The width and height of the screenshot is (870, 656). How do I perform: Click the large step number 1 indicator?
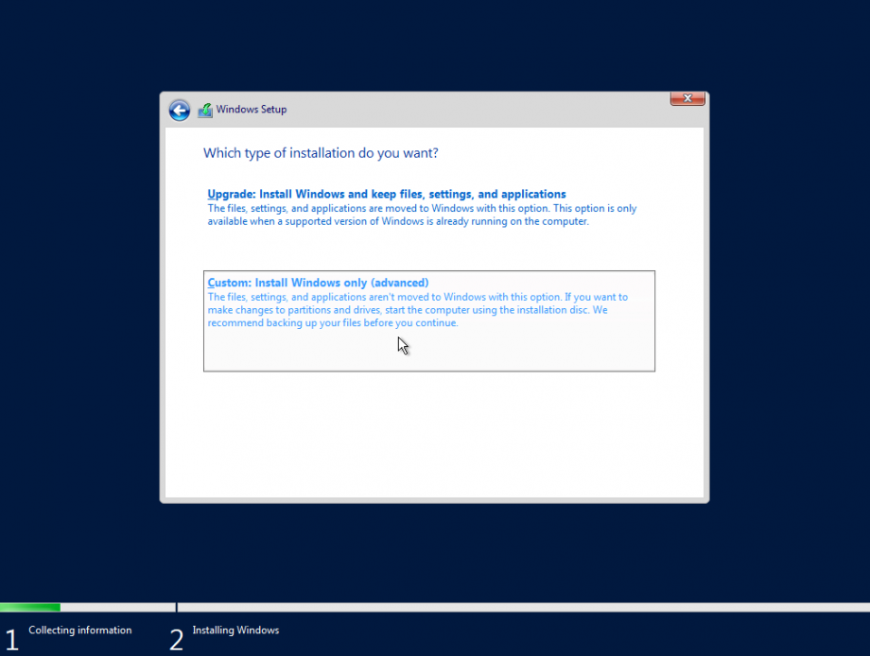12,640
